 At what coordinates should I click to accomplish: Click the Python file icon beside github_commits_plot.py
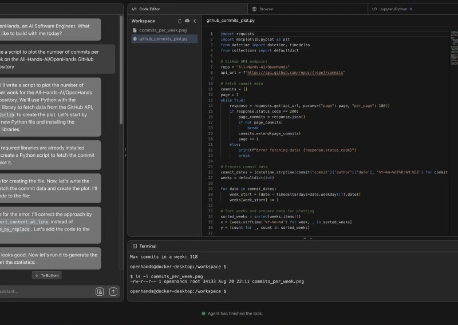pos(135,38)
